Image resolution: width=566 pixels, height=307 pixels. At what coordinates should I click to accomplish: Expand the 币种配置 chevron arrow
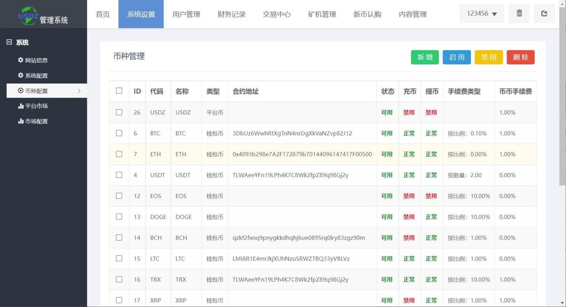79,91
